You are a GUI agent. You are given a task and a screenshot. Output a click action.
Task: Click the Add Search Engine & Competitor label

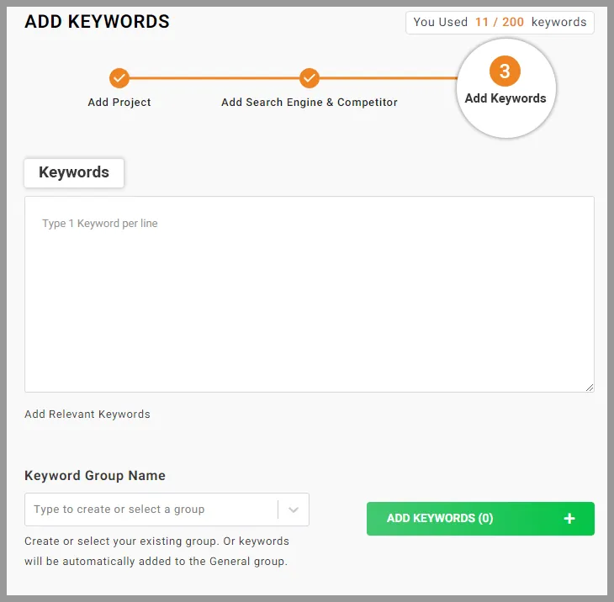310,103
